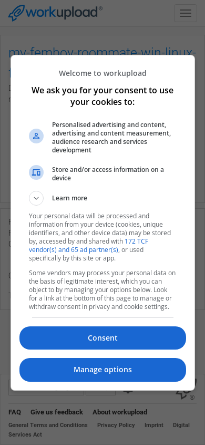Screen dimensions: 205x445
Task: Open the FAQ footer link
Action: pos(15,412)
